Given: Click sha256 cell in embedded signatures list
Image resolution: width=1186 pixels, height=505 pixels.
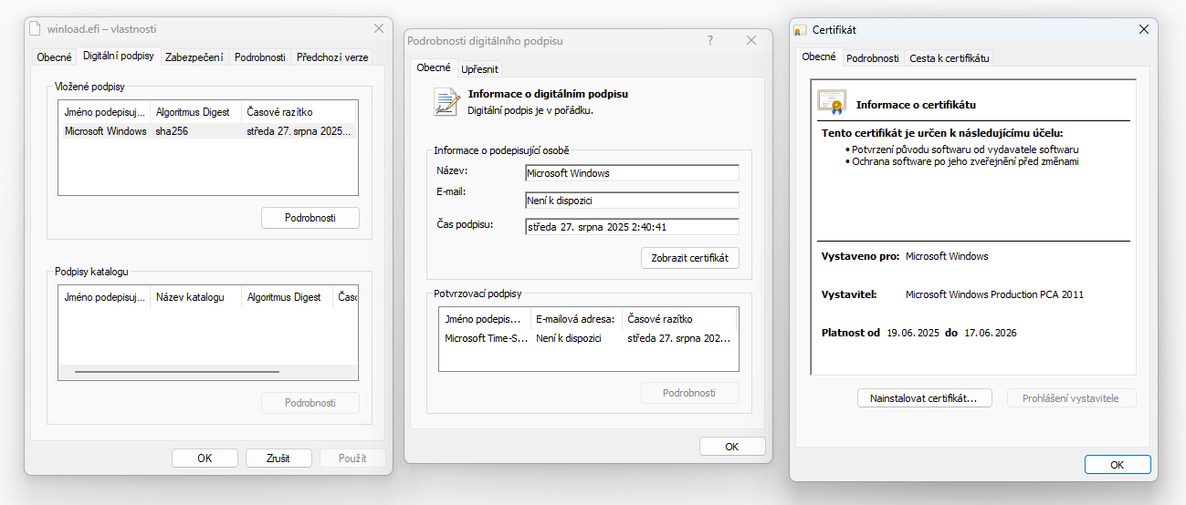Looking at the screenshot, I should 172,131.
